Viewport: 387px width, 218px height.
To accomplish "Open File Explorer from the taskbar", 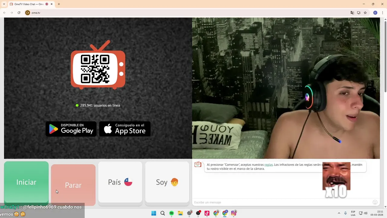I will (180, 213).
